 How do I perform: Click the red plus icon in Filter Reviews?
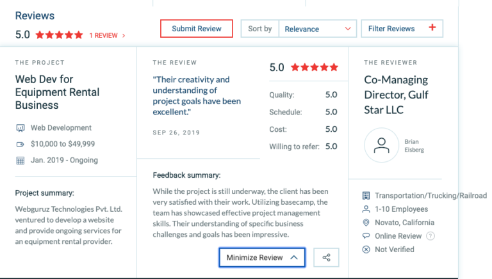[x=432, y=28]
